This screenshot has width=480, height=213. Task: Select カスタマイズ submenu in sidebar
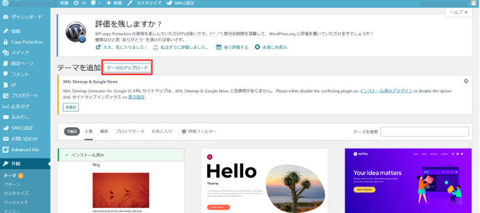click(16, 193)
